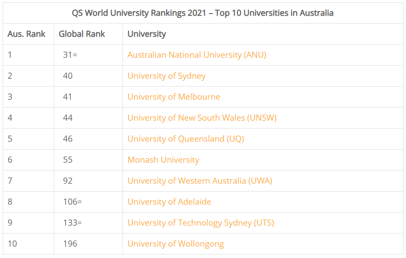Click the 'University' column header
Viewport: 406px width, 258px height.
tap(147, 34)
